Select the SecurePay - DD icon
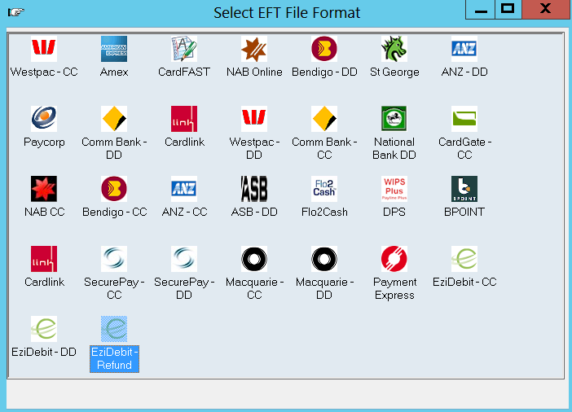The height and width of the screenshot is (412, 572). pos(184,259)
